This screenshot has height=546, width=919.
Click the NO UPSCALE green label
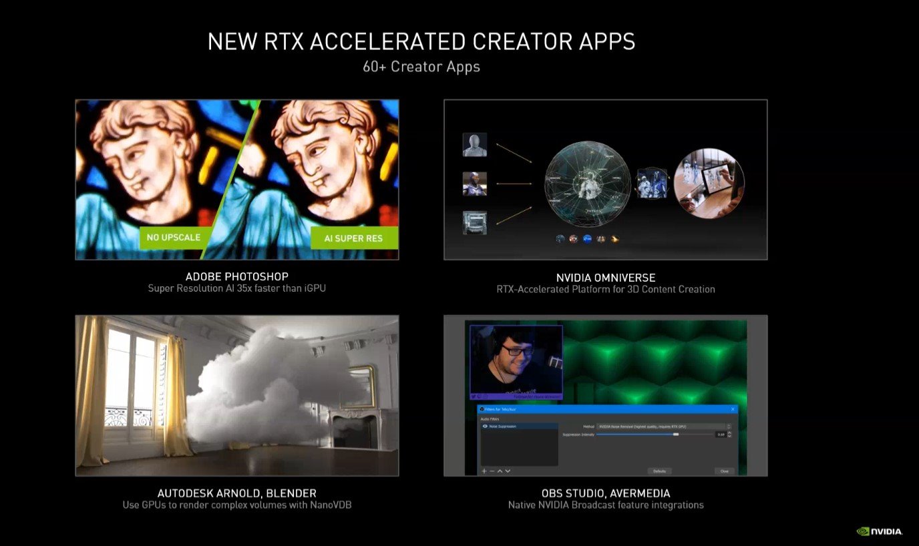[x=173, y=238]
